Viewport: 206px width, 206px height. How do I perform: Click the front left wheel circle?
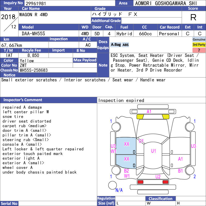[x=116, y=127]
